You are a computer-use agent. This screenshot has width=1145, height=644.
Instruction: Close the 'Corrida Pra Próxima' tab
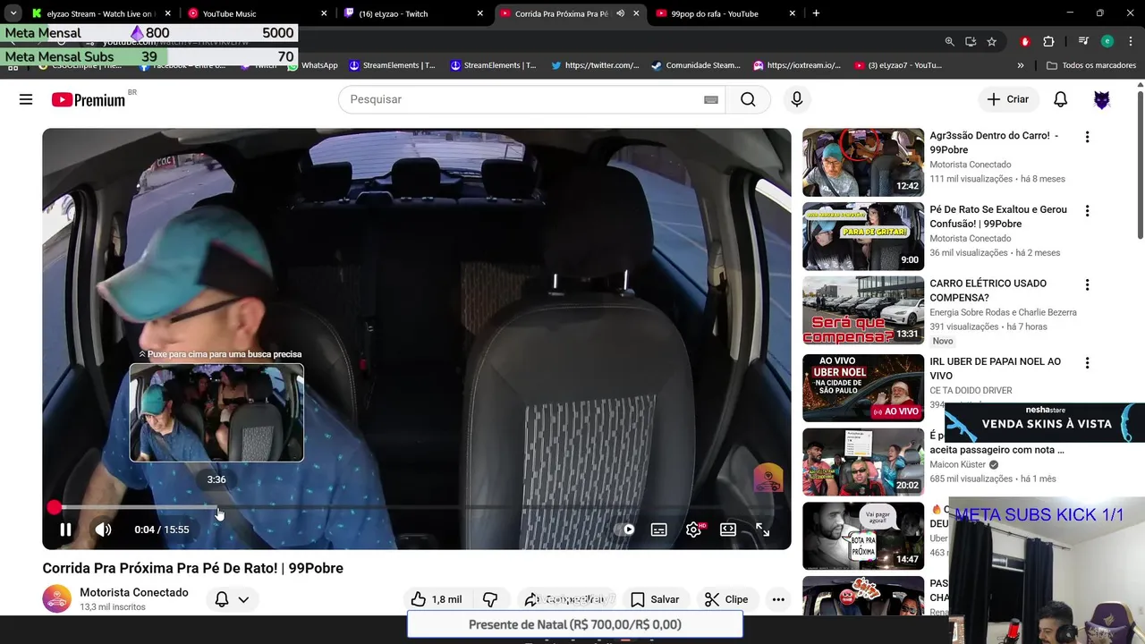[x=636, y=13]
